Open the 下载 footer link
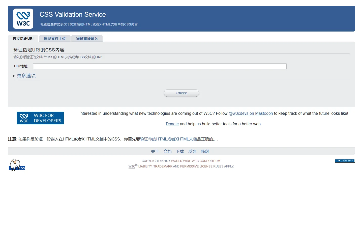This screenshot has height=227, width=363. click(x=180, y=152)
